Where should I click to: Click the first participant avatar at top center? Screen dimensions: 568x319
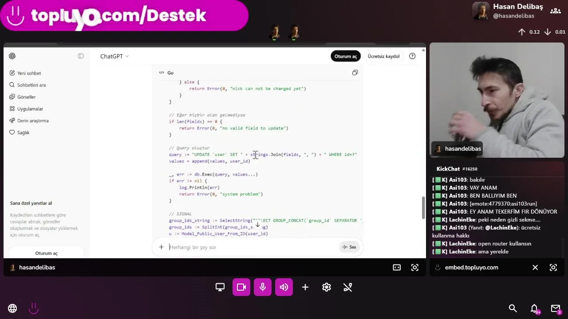click(x=275, y=32)
